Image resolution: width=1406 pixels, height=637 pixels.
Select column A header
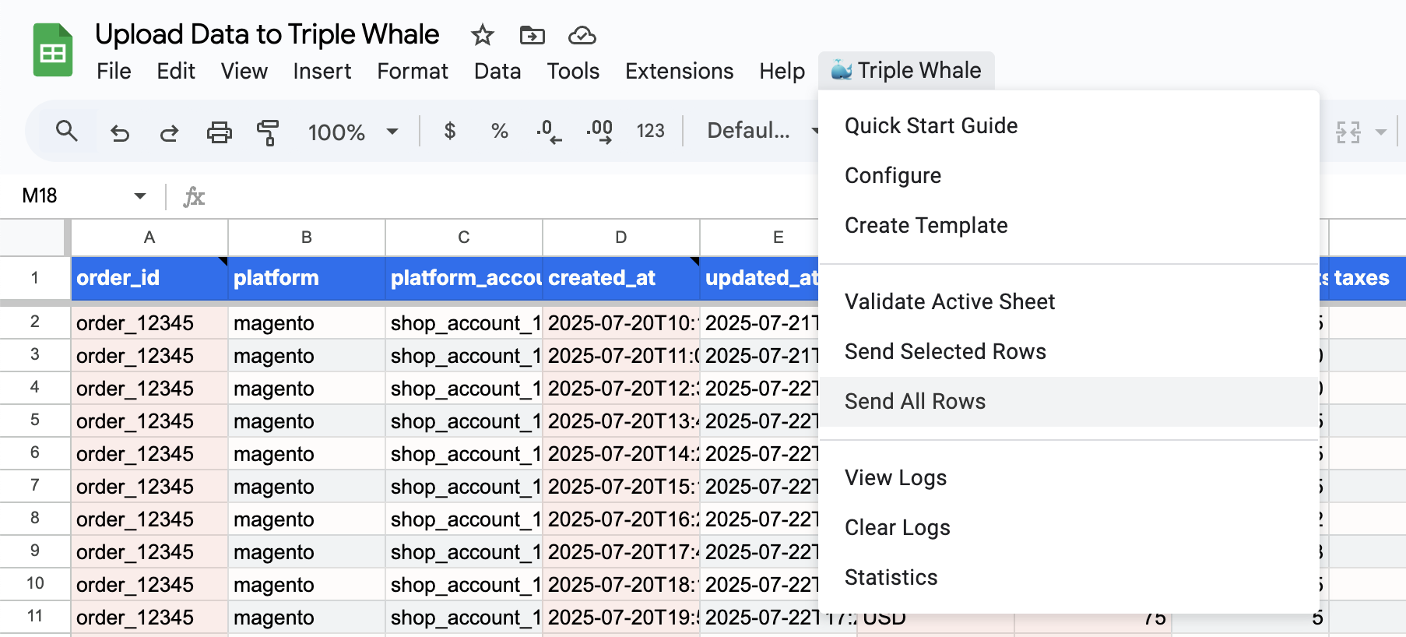point(149,238)
